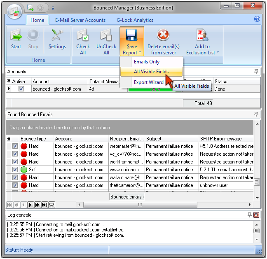
Task: Pin the Found Bounced Emails panel
Action: click(x=256, y=114)
